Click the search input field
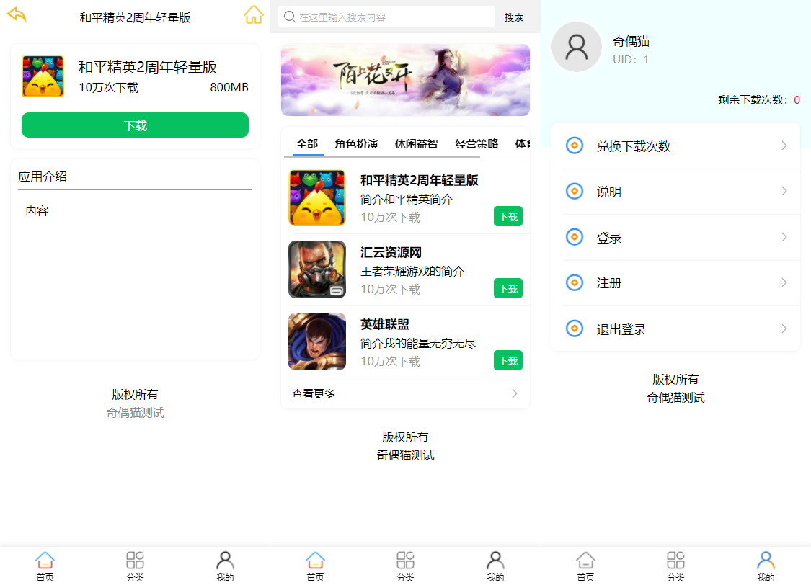Viewport: 811px width, 585px height. 386,17
